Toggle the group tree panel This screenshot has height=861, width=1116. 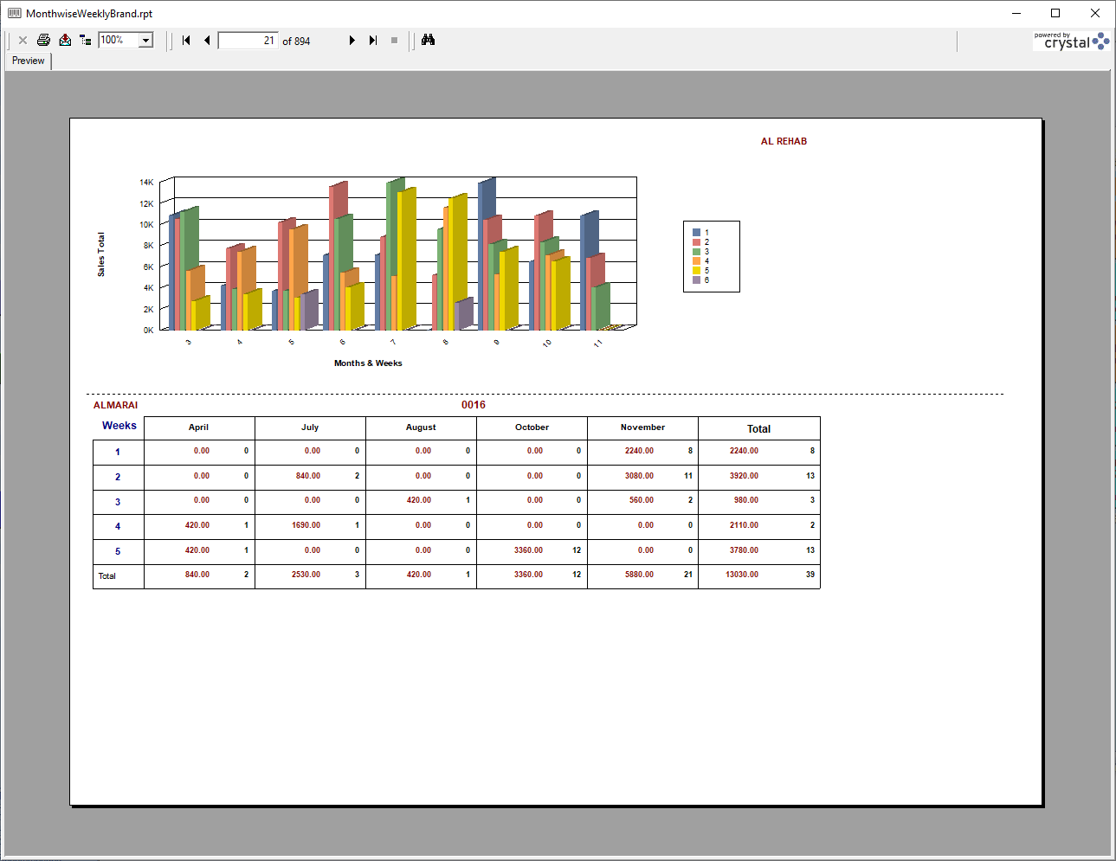[x=86, y=41]
